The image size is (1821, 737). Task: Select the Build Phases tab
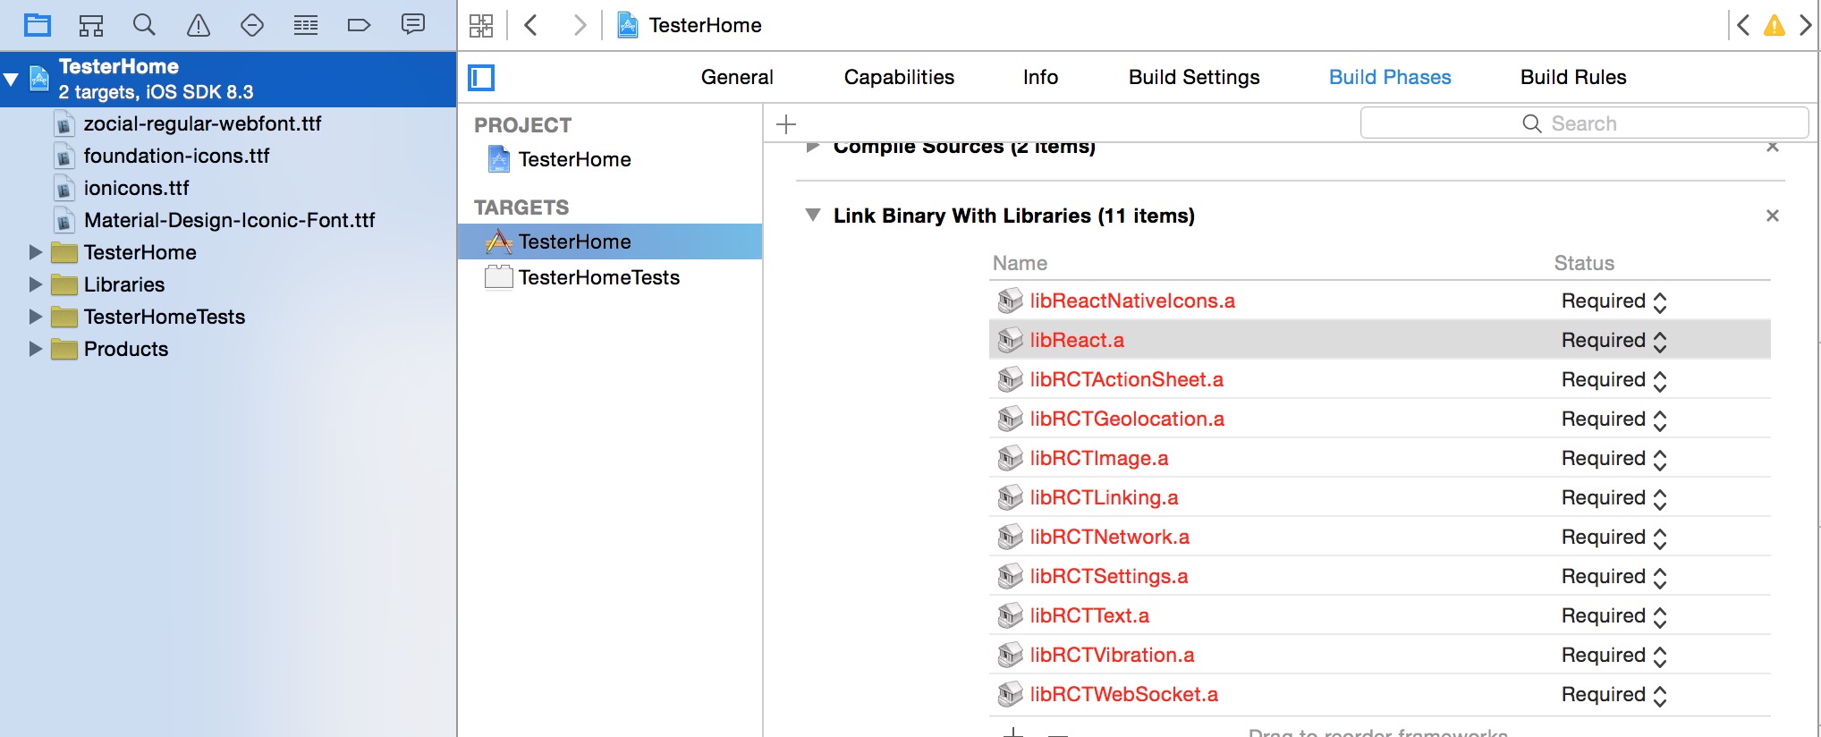point(1390,77)
